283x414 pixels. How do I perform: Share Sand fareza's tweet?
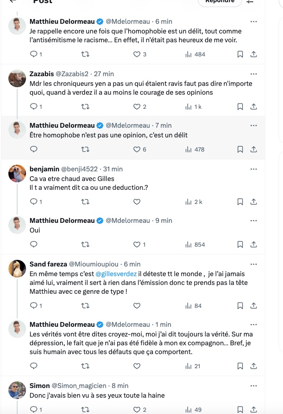[x=253, y=305]
